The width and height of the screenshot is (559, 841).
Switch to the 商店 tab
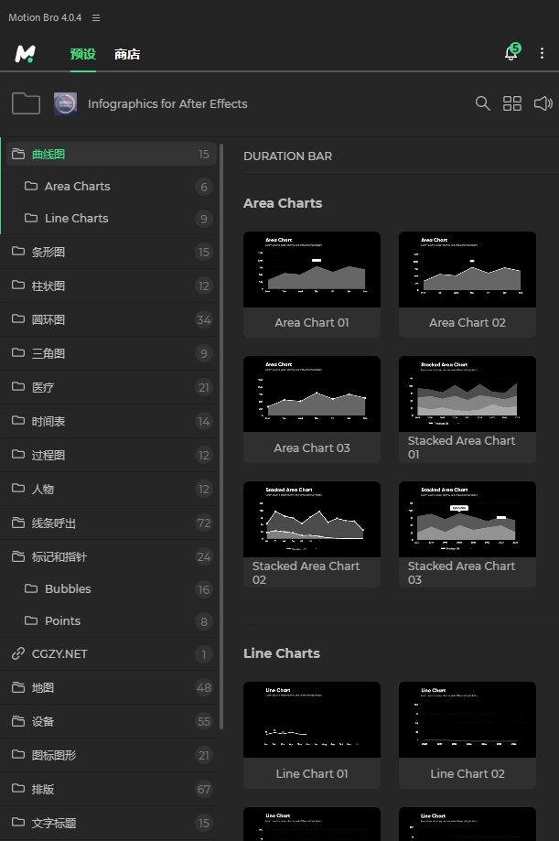(x=127, y=54)
